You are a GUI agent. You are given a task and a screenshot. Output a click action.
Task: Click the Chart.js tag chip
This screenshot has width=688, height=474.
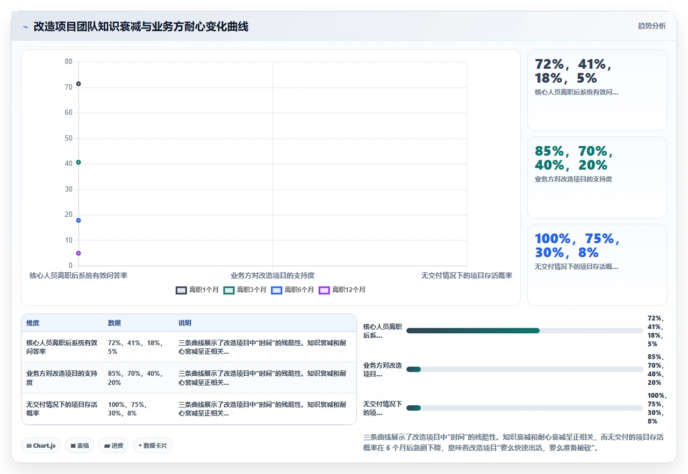pos(41,446)
